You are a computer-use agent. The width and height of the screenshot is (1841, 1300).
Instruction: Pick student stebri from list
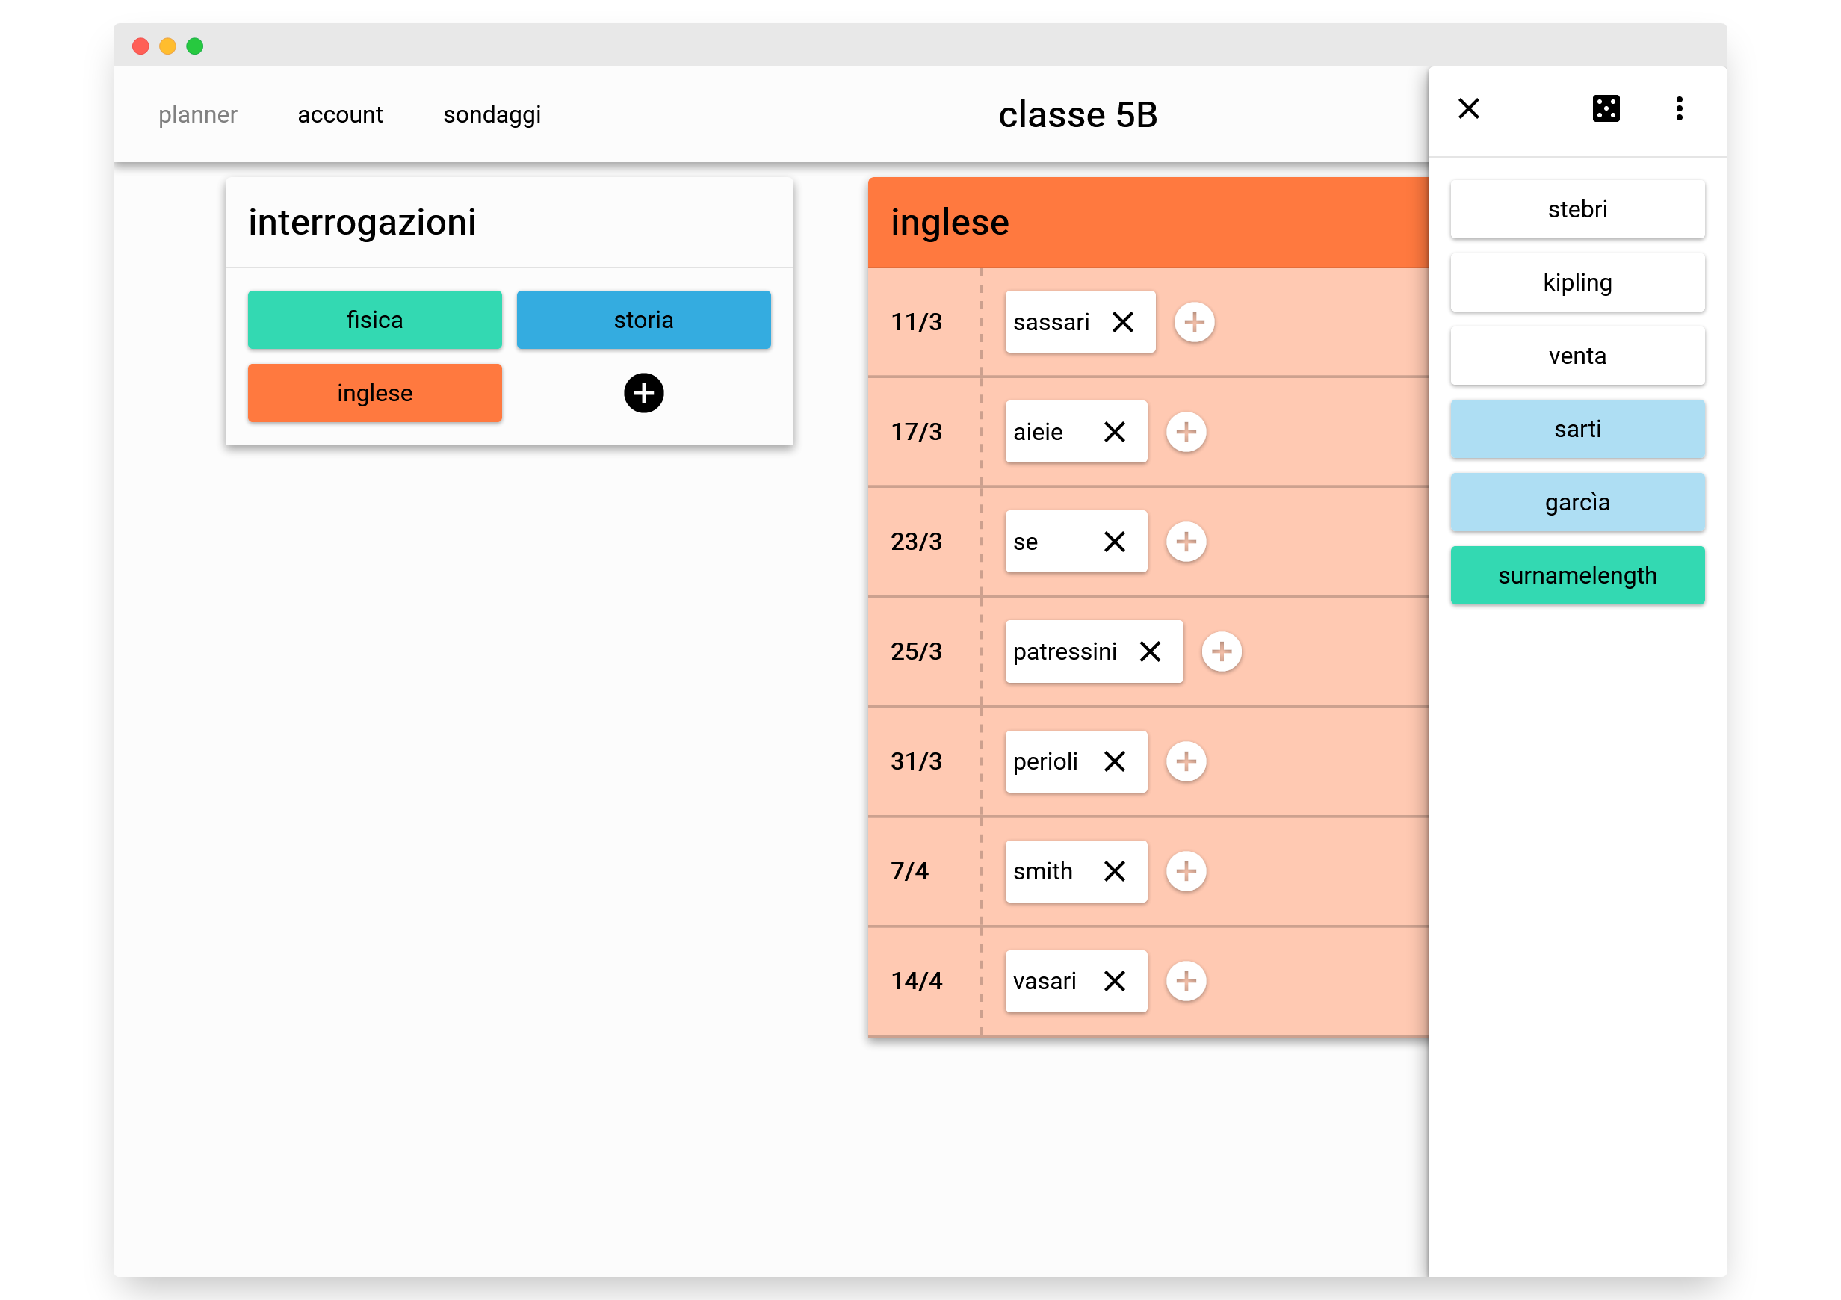point(1577,209)
